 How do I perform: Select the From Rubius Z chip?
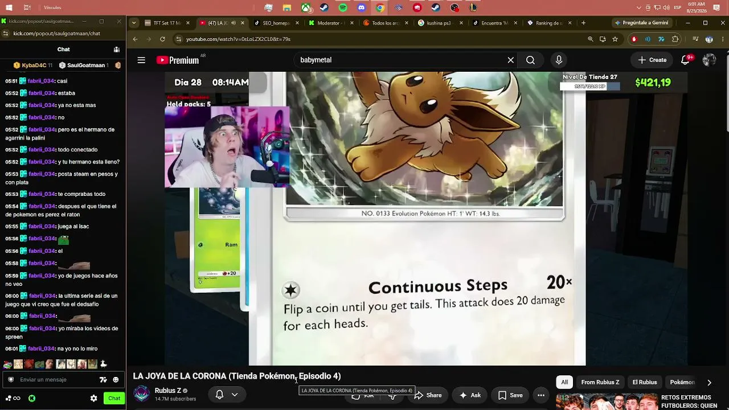[600, 382]
